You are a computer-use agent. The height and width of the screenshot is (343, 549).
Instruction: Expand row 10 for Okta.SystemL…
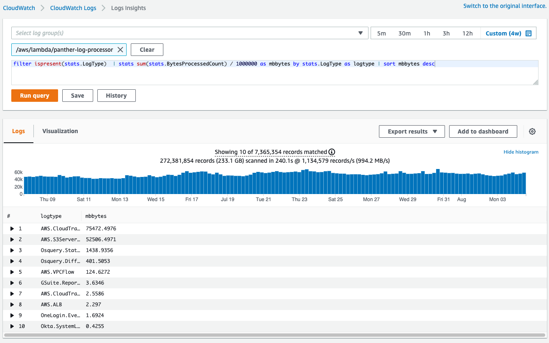tap(12, 326)
